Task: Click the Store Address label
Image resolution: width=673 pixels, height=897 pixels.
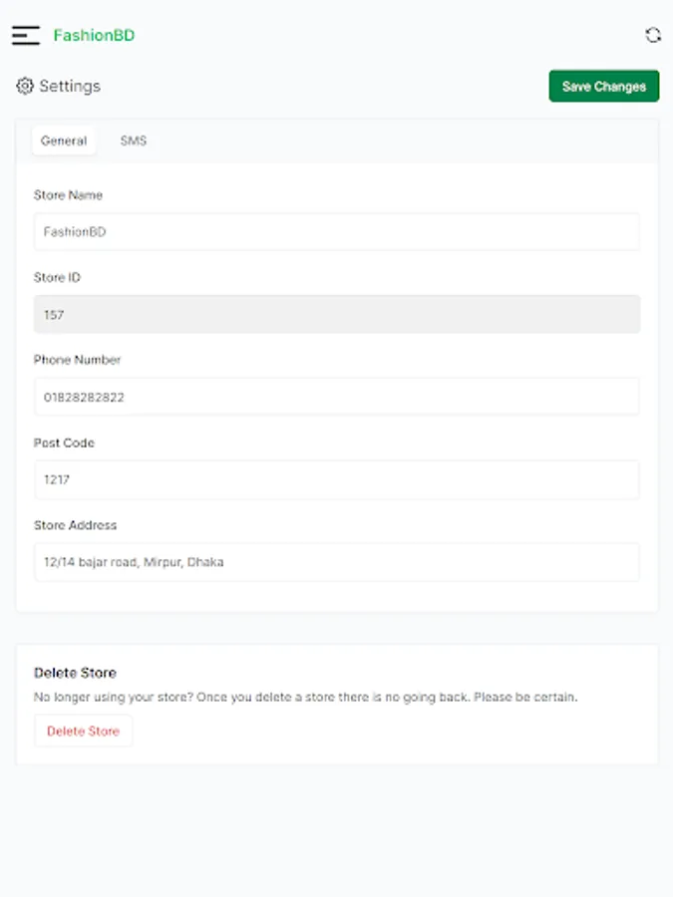Action: 75,525
